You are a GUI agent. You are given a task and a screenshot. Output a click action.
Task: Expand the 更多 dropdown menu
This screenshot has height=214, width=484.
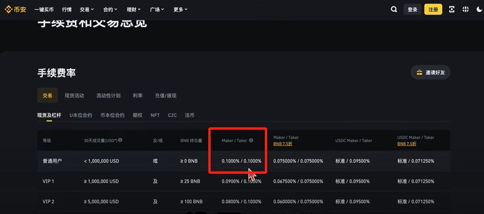[x=180, y=10]
